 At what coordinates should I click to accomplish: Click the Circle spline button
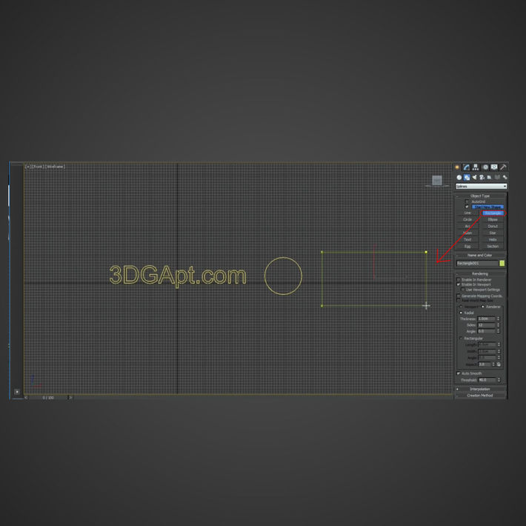[467, 220]
